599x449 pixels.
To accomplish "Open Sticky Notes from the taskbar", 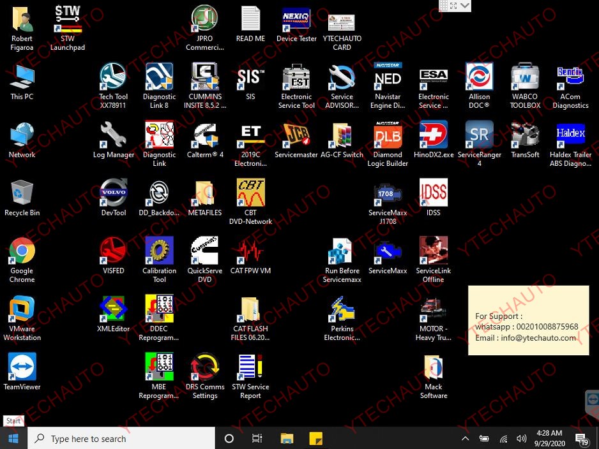I will (316, 438).
